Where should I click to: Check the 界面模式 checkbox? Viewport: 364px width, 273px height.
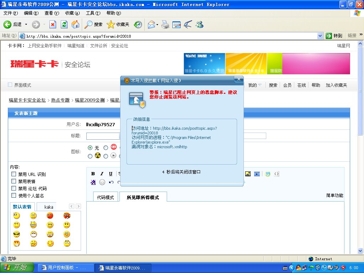(10, 85)
